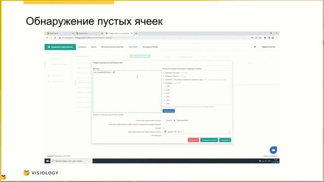Image resolution: width=324 pixels, height=182 pixels.
Task: Toggle the checkbox above Активно
Action: [x=164, y=124]
